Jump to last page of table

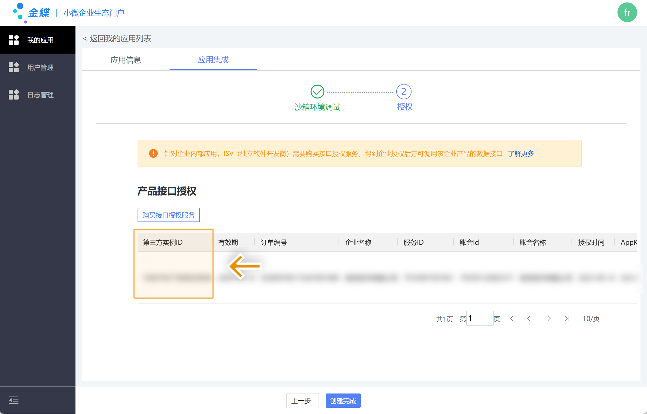point(567,319)
